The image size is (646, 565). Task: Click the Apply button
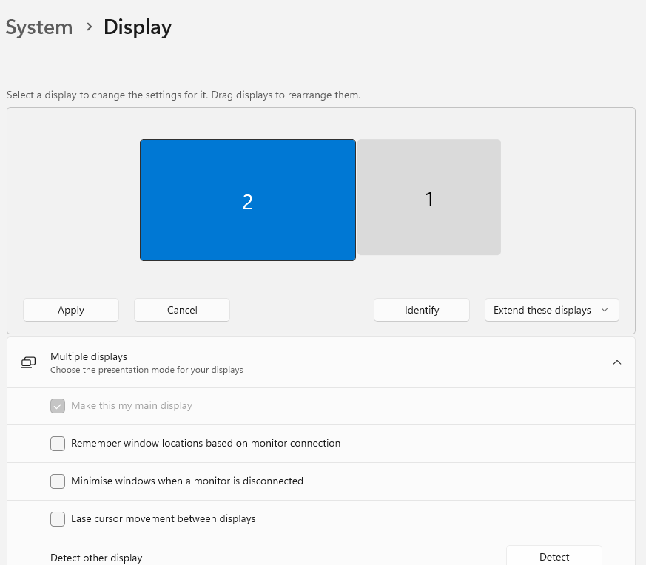coord(71,310)
